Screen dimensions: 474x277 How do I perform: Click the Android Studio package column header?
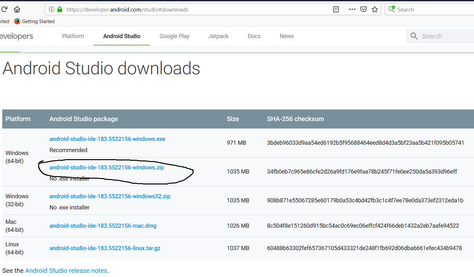[83, 119]
